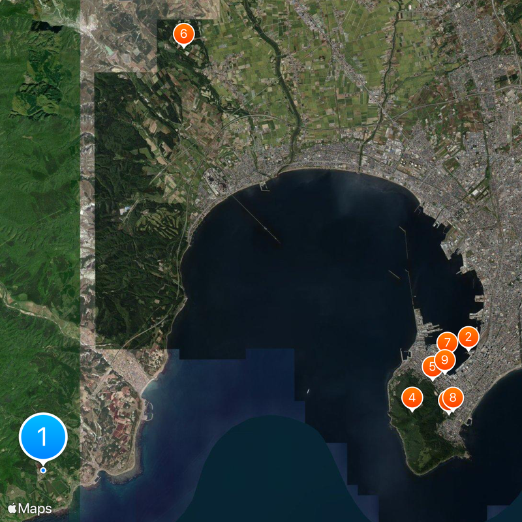Select the blue pin numbered 1
The image size is (522, 522).
43,437
